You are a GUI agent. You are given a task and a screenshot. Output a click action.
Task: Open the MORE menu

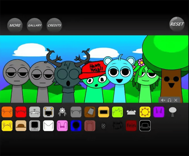click(15, 25)
